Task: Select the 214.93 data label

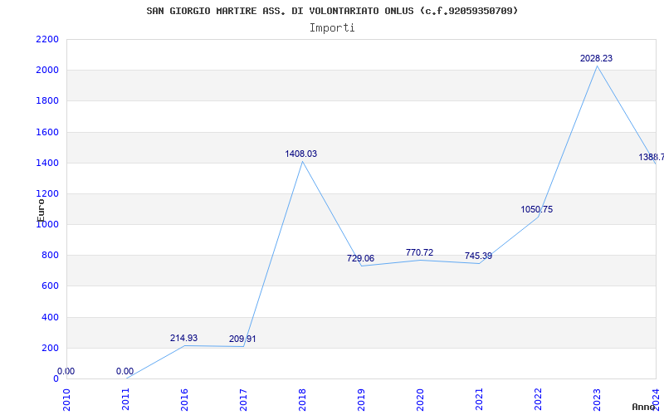Action: tap(183, 338)
